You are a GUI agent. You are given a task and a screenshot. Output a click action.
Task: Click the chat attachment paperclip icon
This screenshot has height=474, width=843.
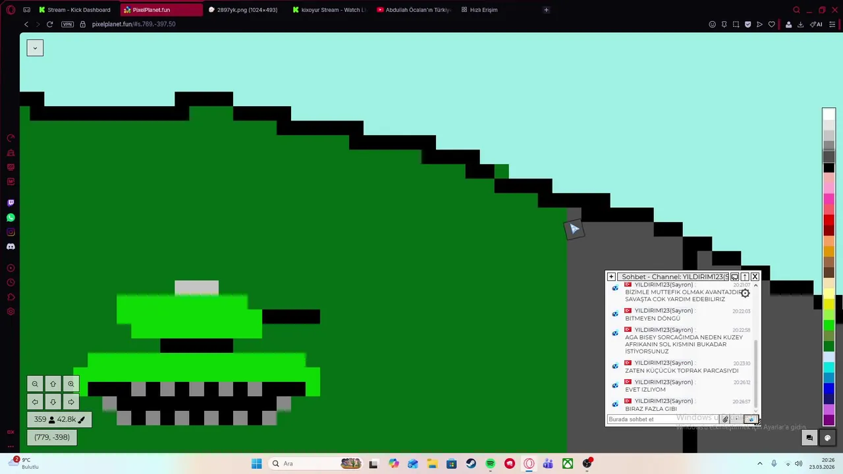coord(725,419)
